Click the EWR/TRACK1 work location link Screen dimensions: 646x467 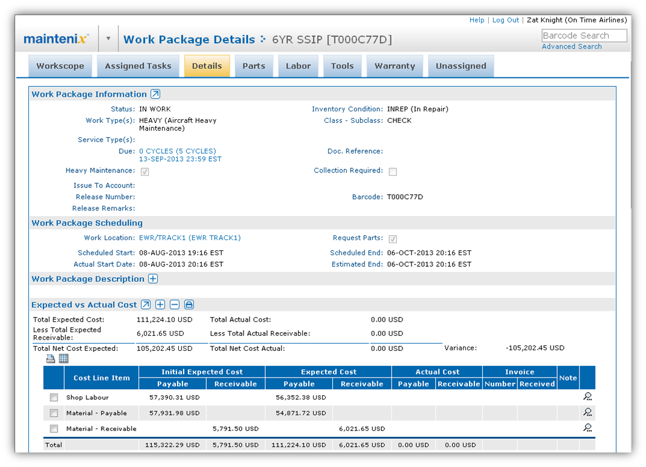[190, 238]
